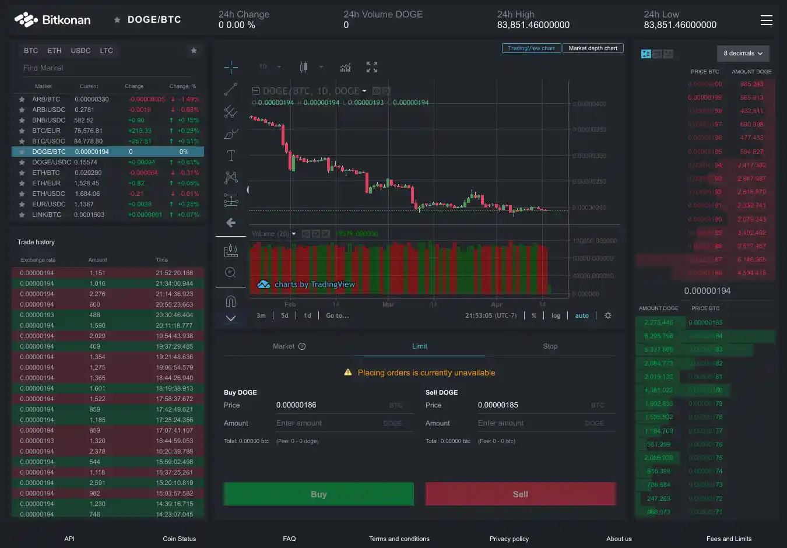This screenshot has width=787, height=548.
Task: Switch to the Market order tab
Action: click(289, 346)
